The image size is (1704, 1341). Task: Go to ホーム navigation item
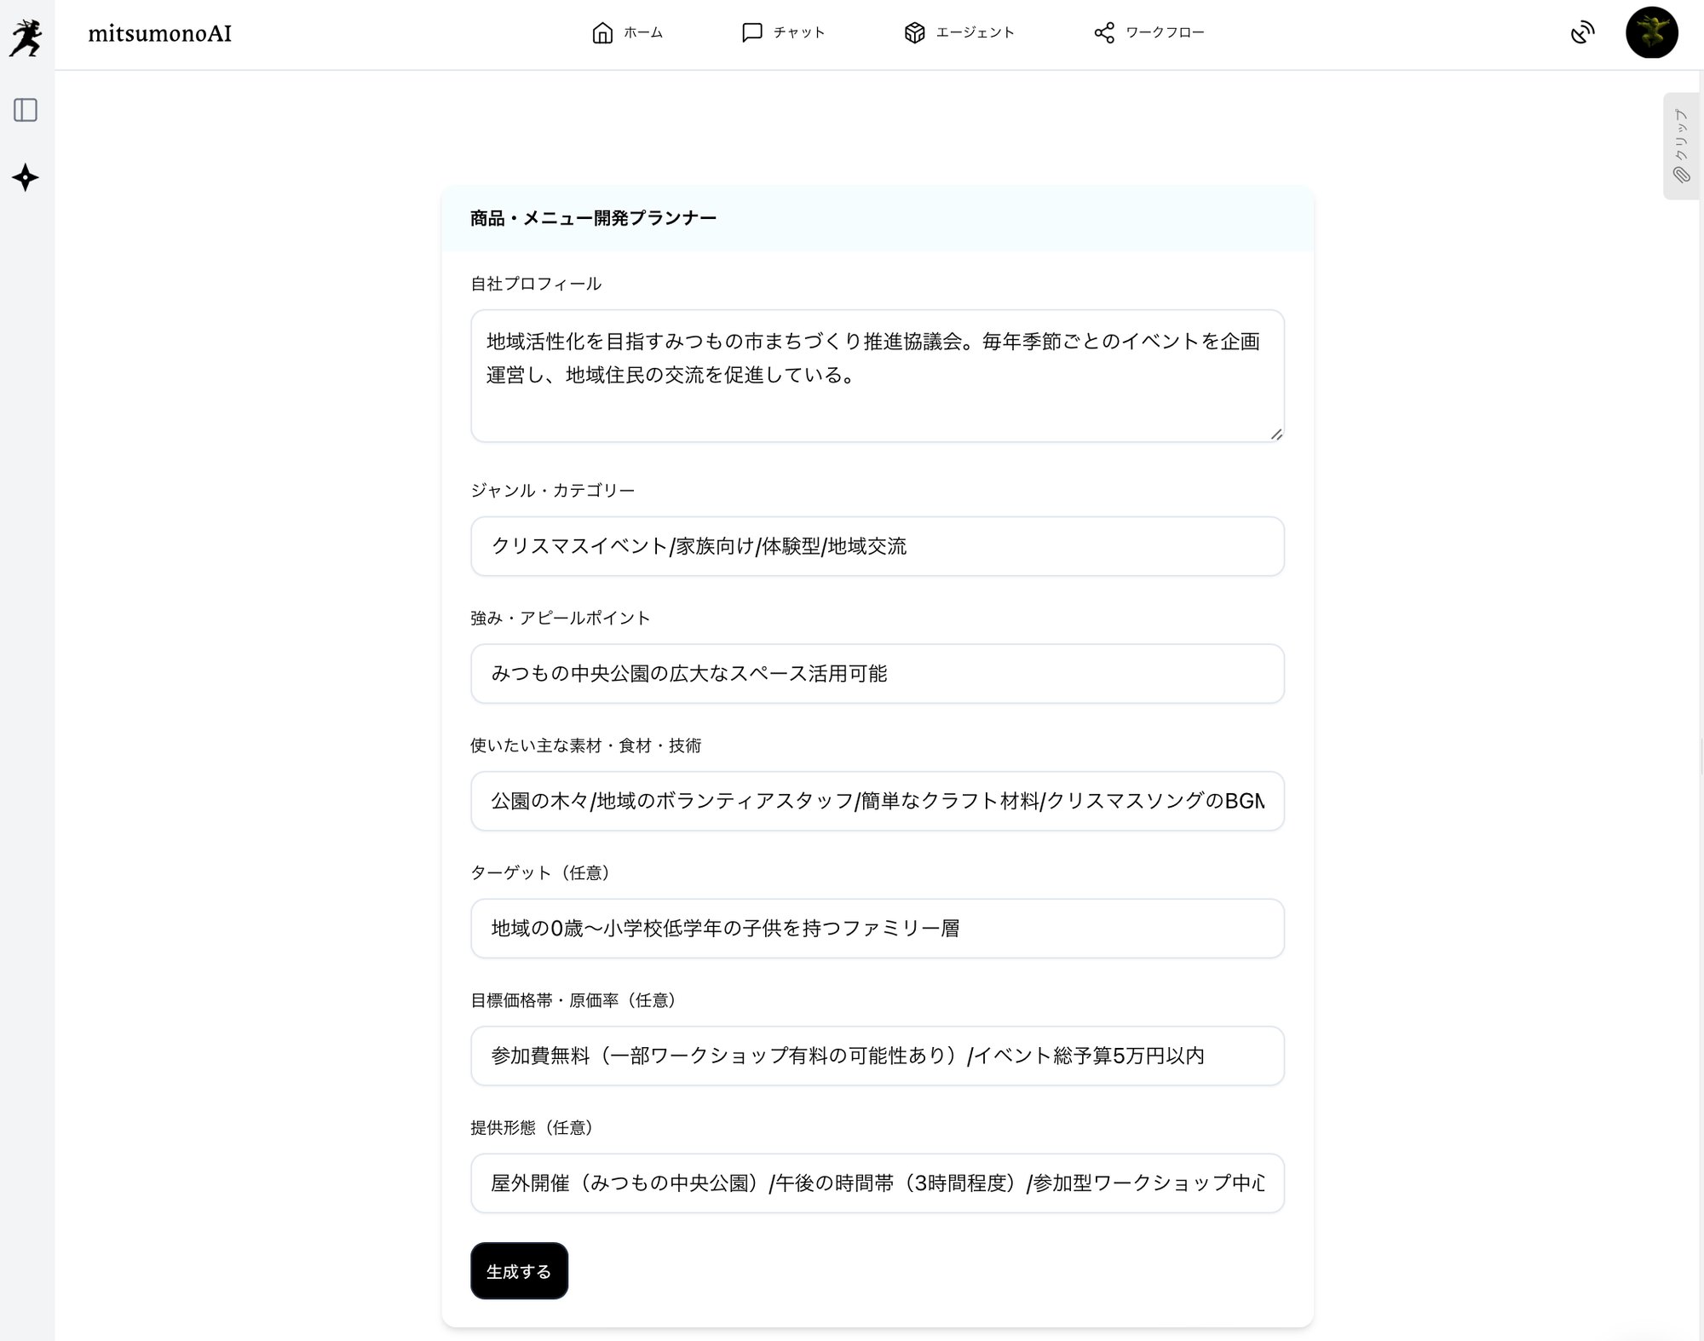tap(642, 33)
